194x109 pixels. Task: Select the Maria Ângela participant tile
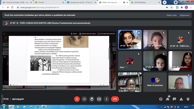point(130,82)
